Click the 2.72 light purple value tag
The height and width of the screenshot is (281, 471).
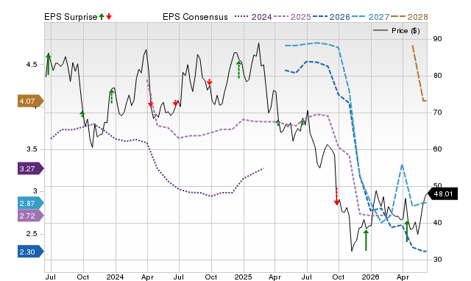click(x=31, y=216)
